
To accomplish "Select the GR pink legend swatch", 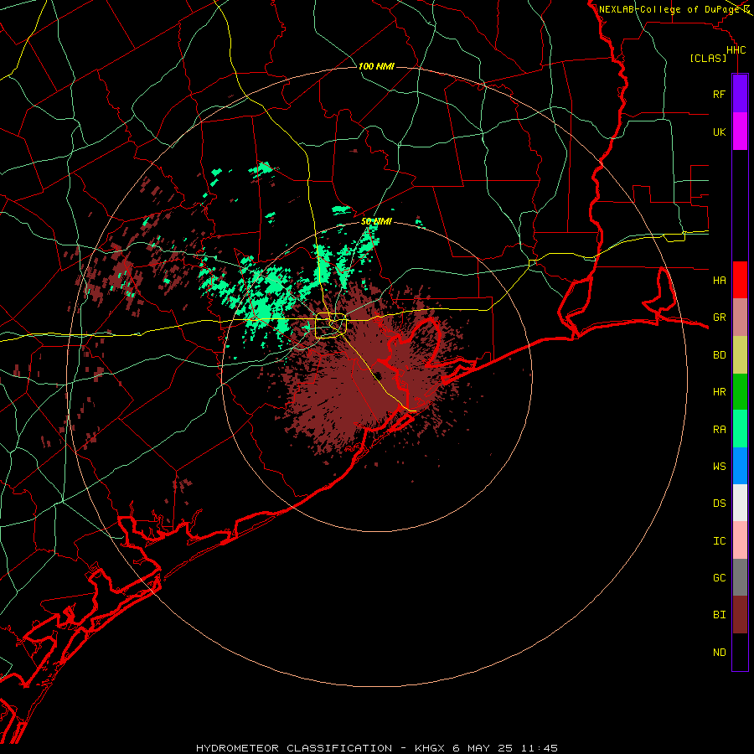I will 740,318.
